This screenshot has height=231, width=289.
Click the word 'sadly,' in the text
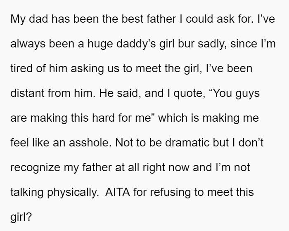point(212,44)
